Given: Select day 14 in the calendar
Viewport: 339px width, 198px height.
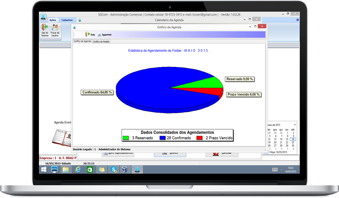Looking at the screenshot, I should coord(281,139).
